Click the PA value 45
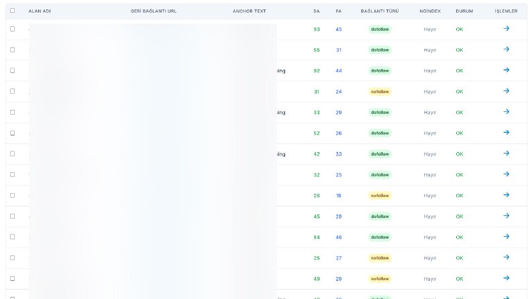532x299 pixels. tap(339, 29)
